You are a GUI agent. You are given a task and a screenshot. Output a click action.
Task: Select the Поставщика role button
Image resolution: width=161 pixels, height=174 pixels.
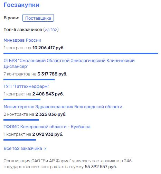click(38, 18)
